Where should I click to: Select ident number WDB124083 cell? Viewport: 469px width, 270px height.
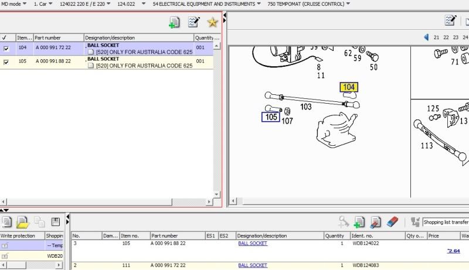[x=365, y=265]
